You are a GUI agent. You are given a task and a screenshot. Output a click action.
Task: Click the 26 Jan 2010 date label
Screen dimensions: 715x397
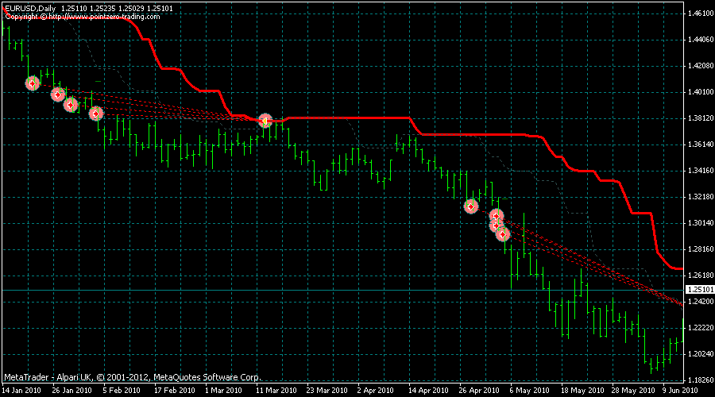[x=72, y=391]
